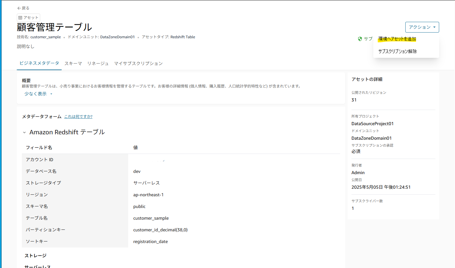455x268 pixels.
Task: Click the これは何ですか? help link
Action: [x=78, y=116]
